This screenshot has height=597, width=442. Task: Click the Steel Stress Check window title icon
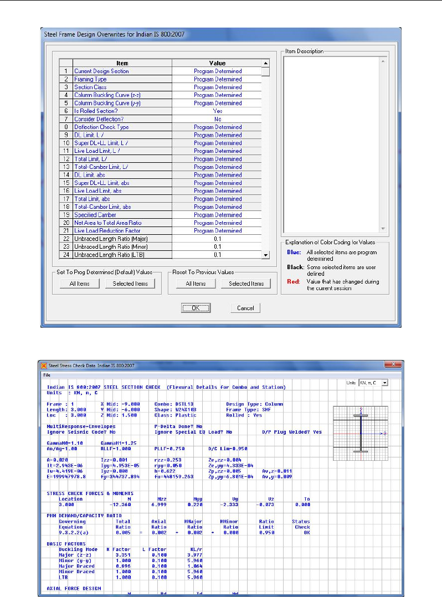coord(44,366)
